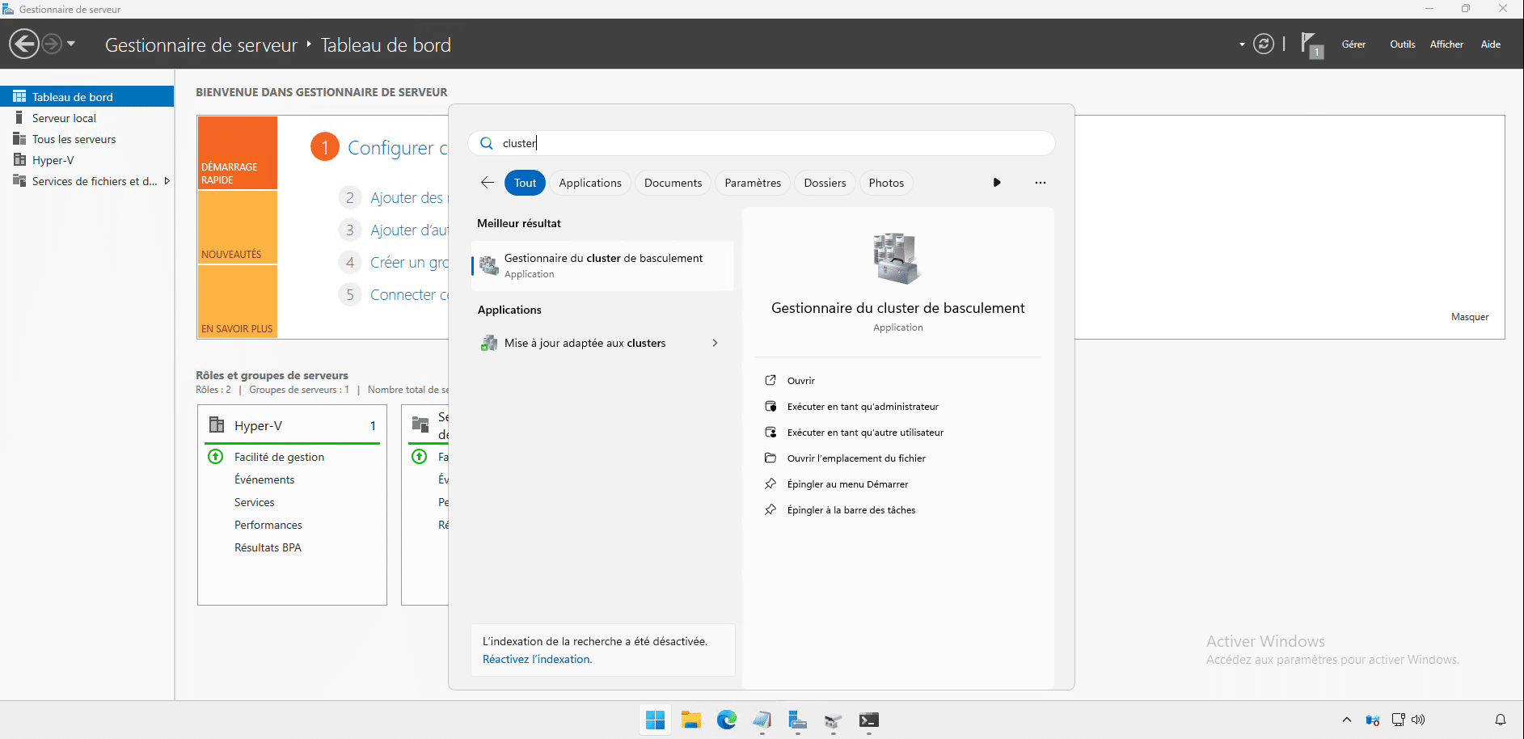This screenshot has height=739, width=1524.
Task: Select Tableau de bord in the sidebar
Action: [87, 96]
